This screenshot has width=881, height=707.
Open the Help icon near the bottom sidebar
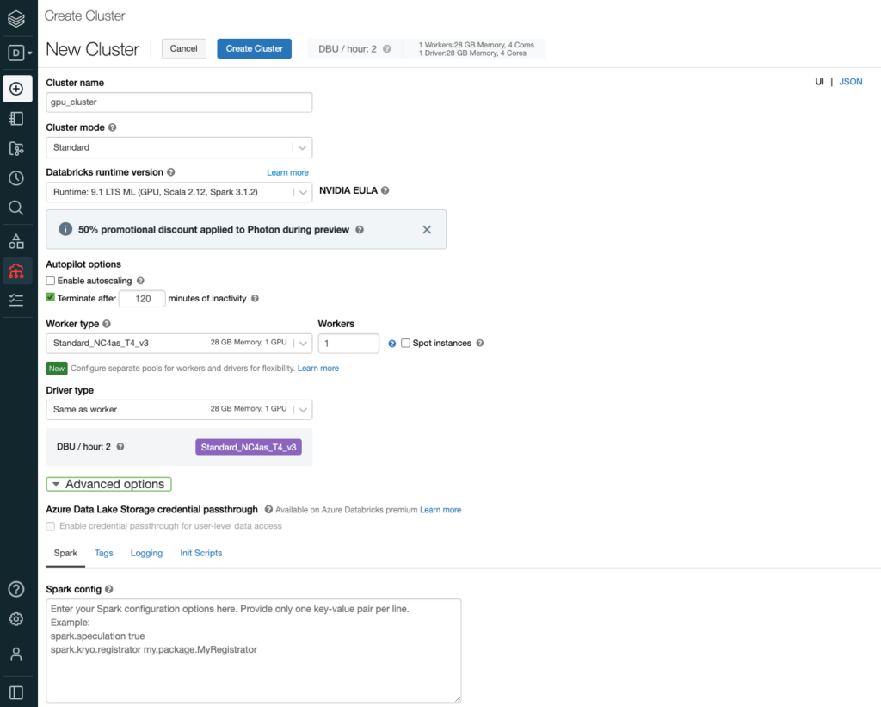(x=17, y=589)
